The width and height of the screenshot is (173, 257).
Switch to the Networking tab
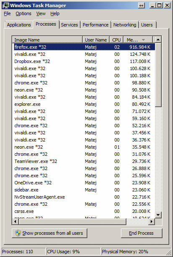(125, 25)
